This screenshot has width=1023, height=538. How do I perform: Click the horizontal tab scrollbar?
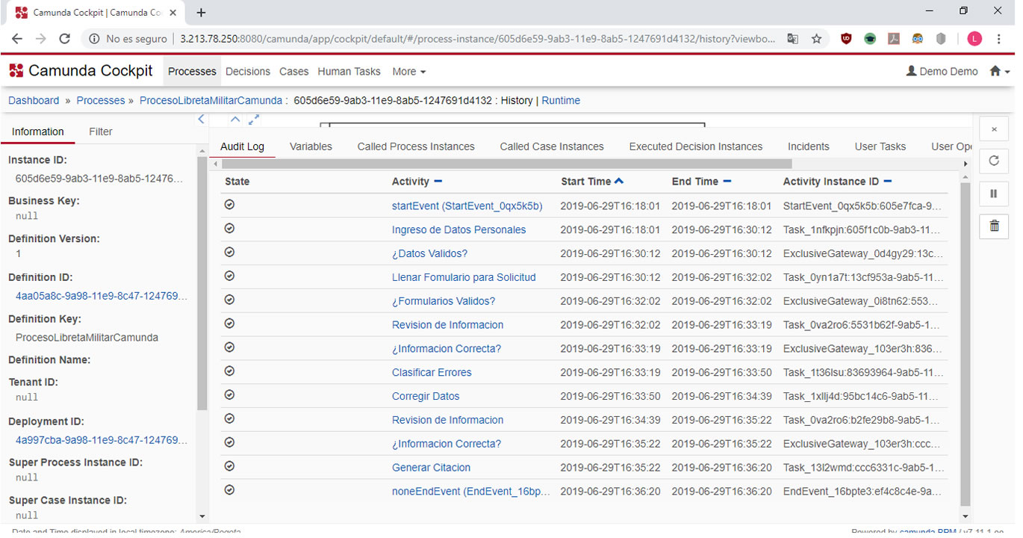(x=506, y=164)
